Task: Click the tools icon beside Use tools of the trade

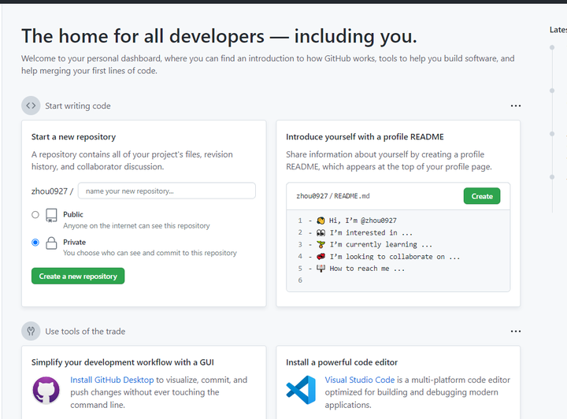Action: click(31, 332)
